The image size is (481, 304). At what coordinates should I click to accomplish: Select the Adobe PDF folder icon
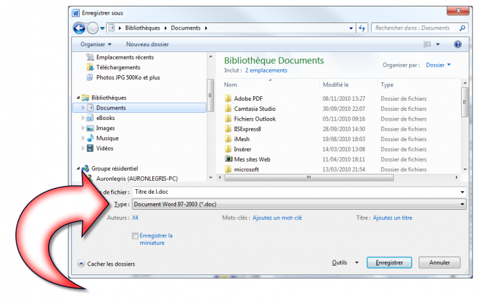tap(228, 98)
